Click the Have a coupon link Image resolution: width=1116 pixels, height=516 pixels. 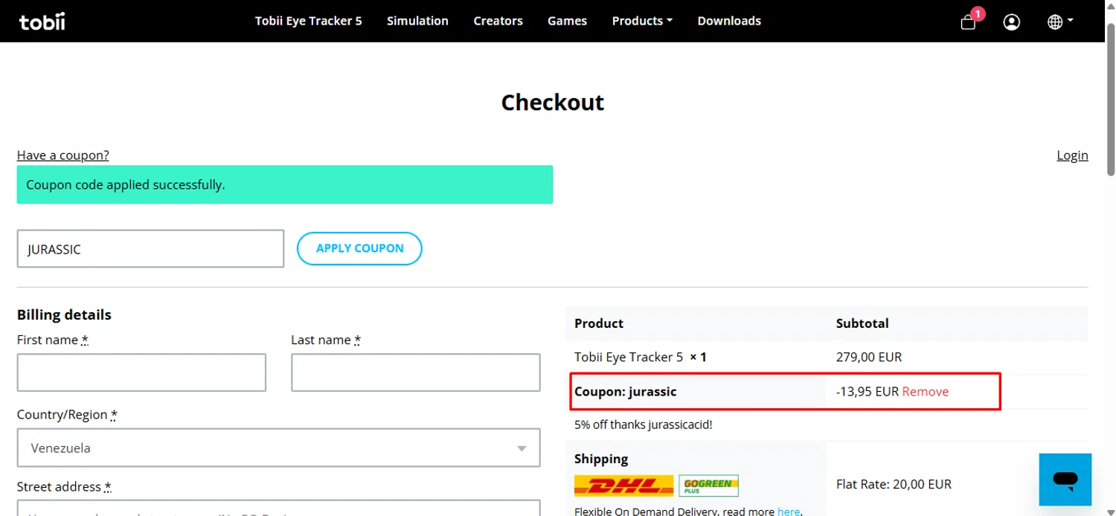(63, 155)
